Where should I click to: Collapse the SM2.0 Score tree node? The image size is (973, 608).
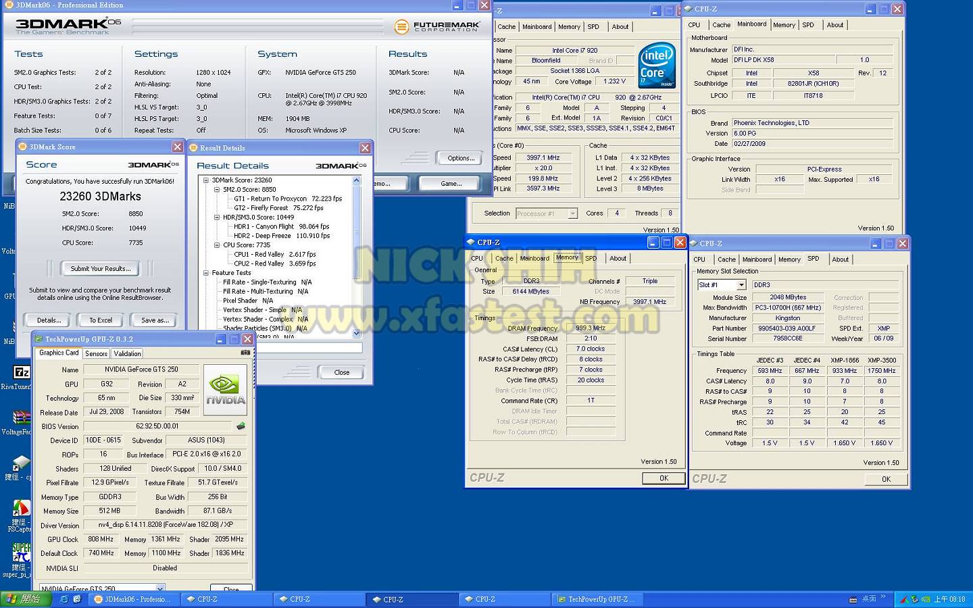[217, 190]
